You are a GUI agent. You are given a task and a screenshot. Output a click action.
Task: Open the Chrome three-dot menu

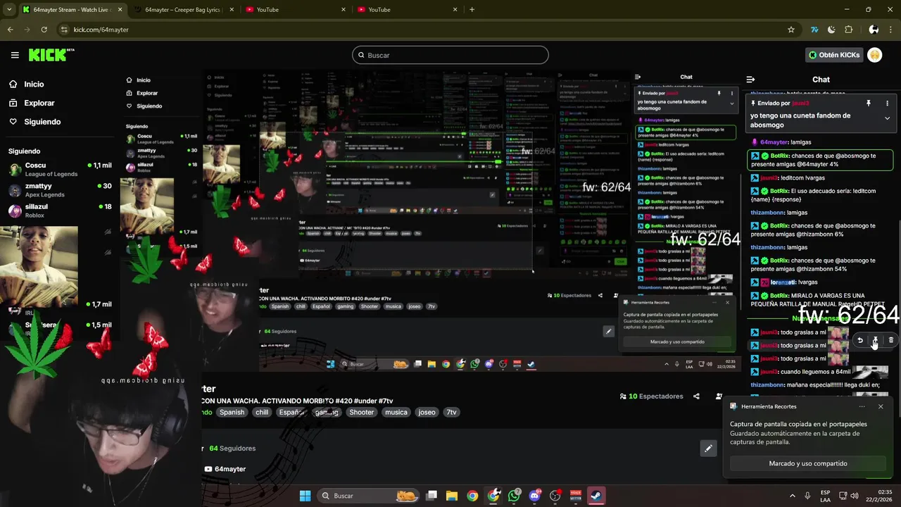891,30
